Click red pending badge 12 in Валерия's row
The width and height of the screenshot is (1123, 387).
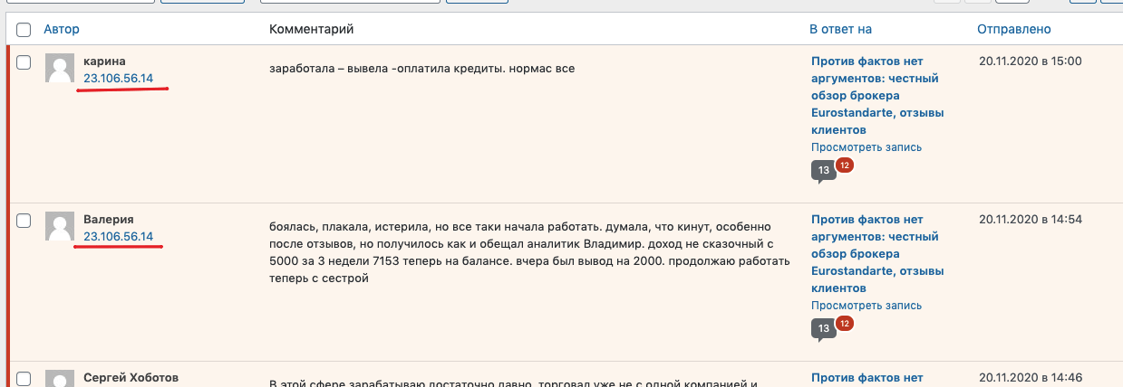pyautogui.click(x=844, y=323)
